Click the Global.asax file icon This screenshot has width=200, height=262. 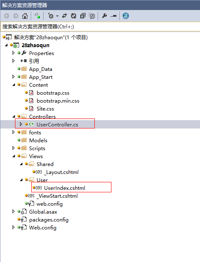[24, 212]
